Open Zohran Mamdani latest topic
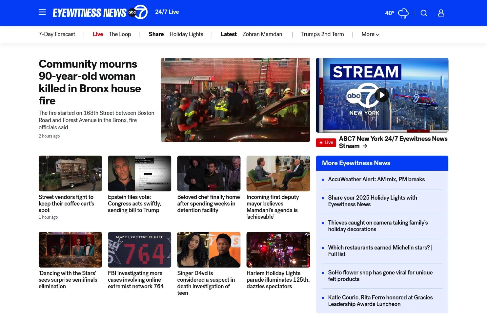Viewport: 487px width, 325px height. click(x=263, y=34)
